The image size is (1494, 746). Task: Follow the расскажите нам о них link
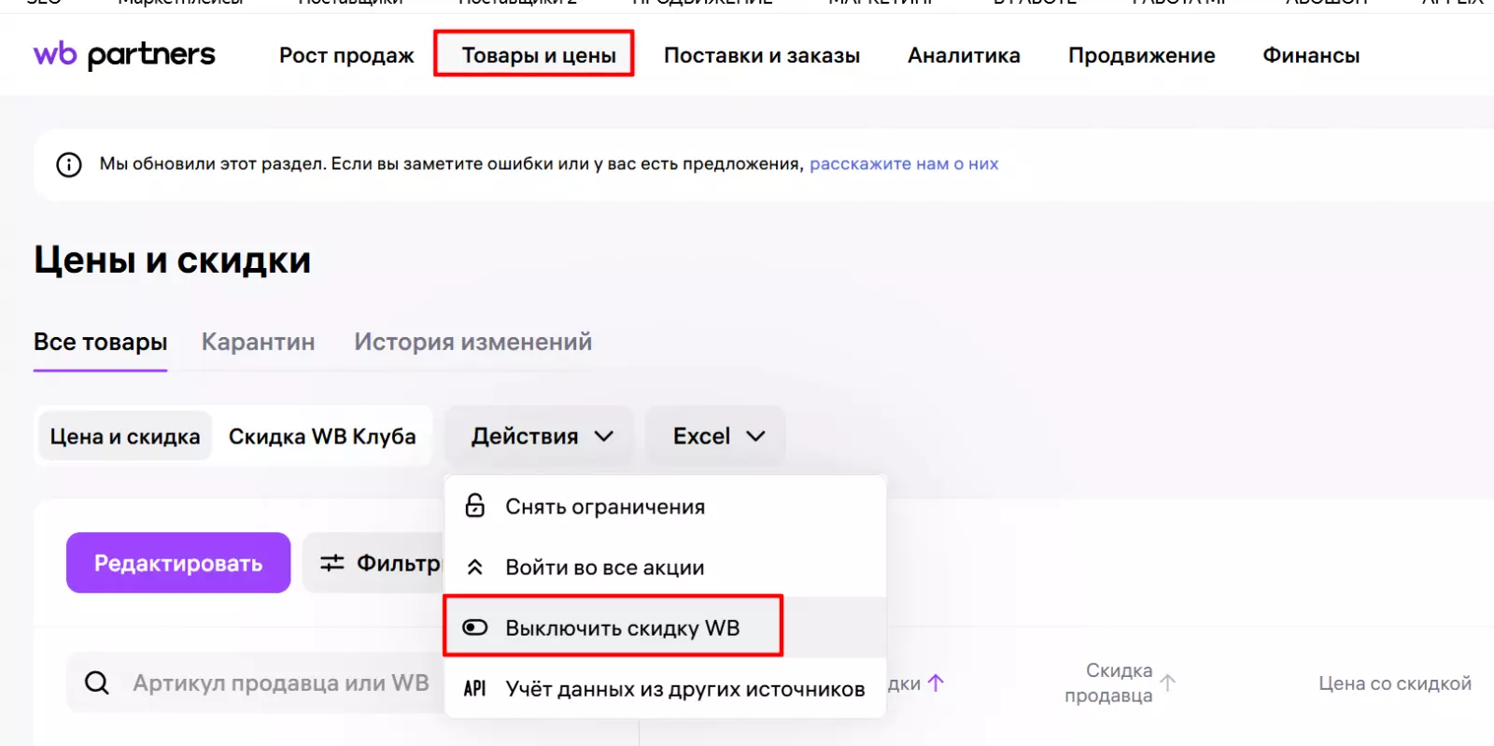904,164
